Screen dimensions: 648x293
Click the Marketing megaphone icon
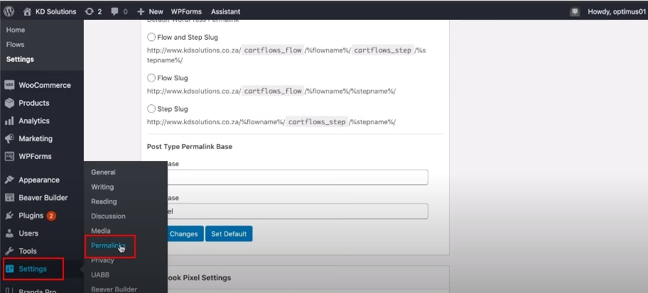(9, 138)
